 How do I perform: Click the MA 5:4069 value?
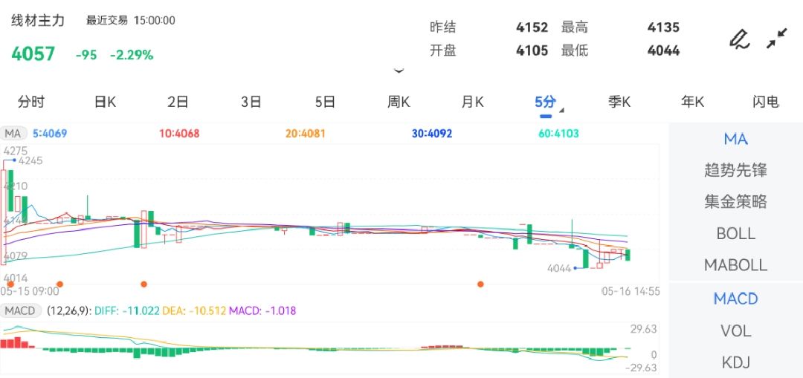point(50,134)
